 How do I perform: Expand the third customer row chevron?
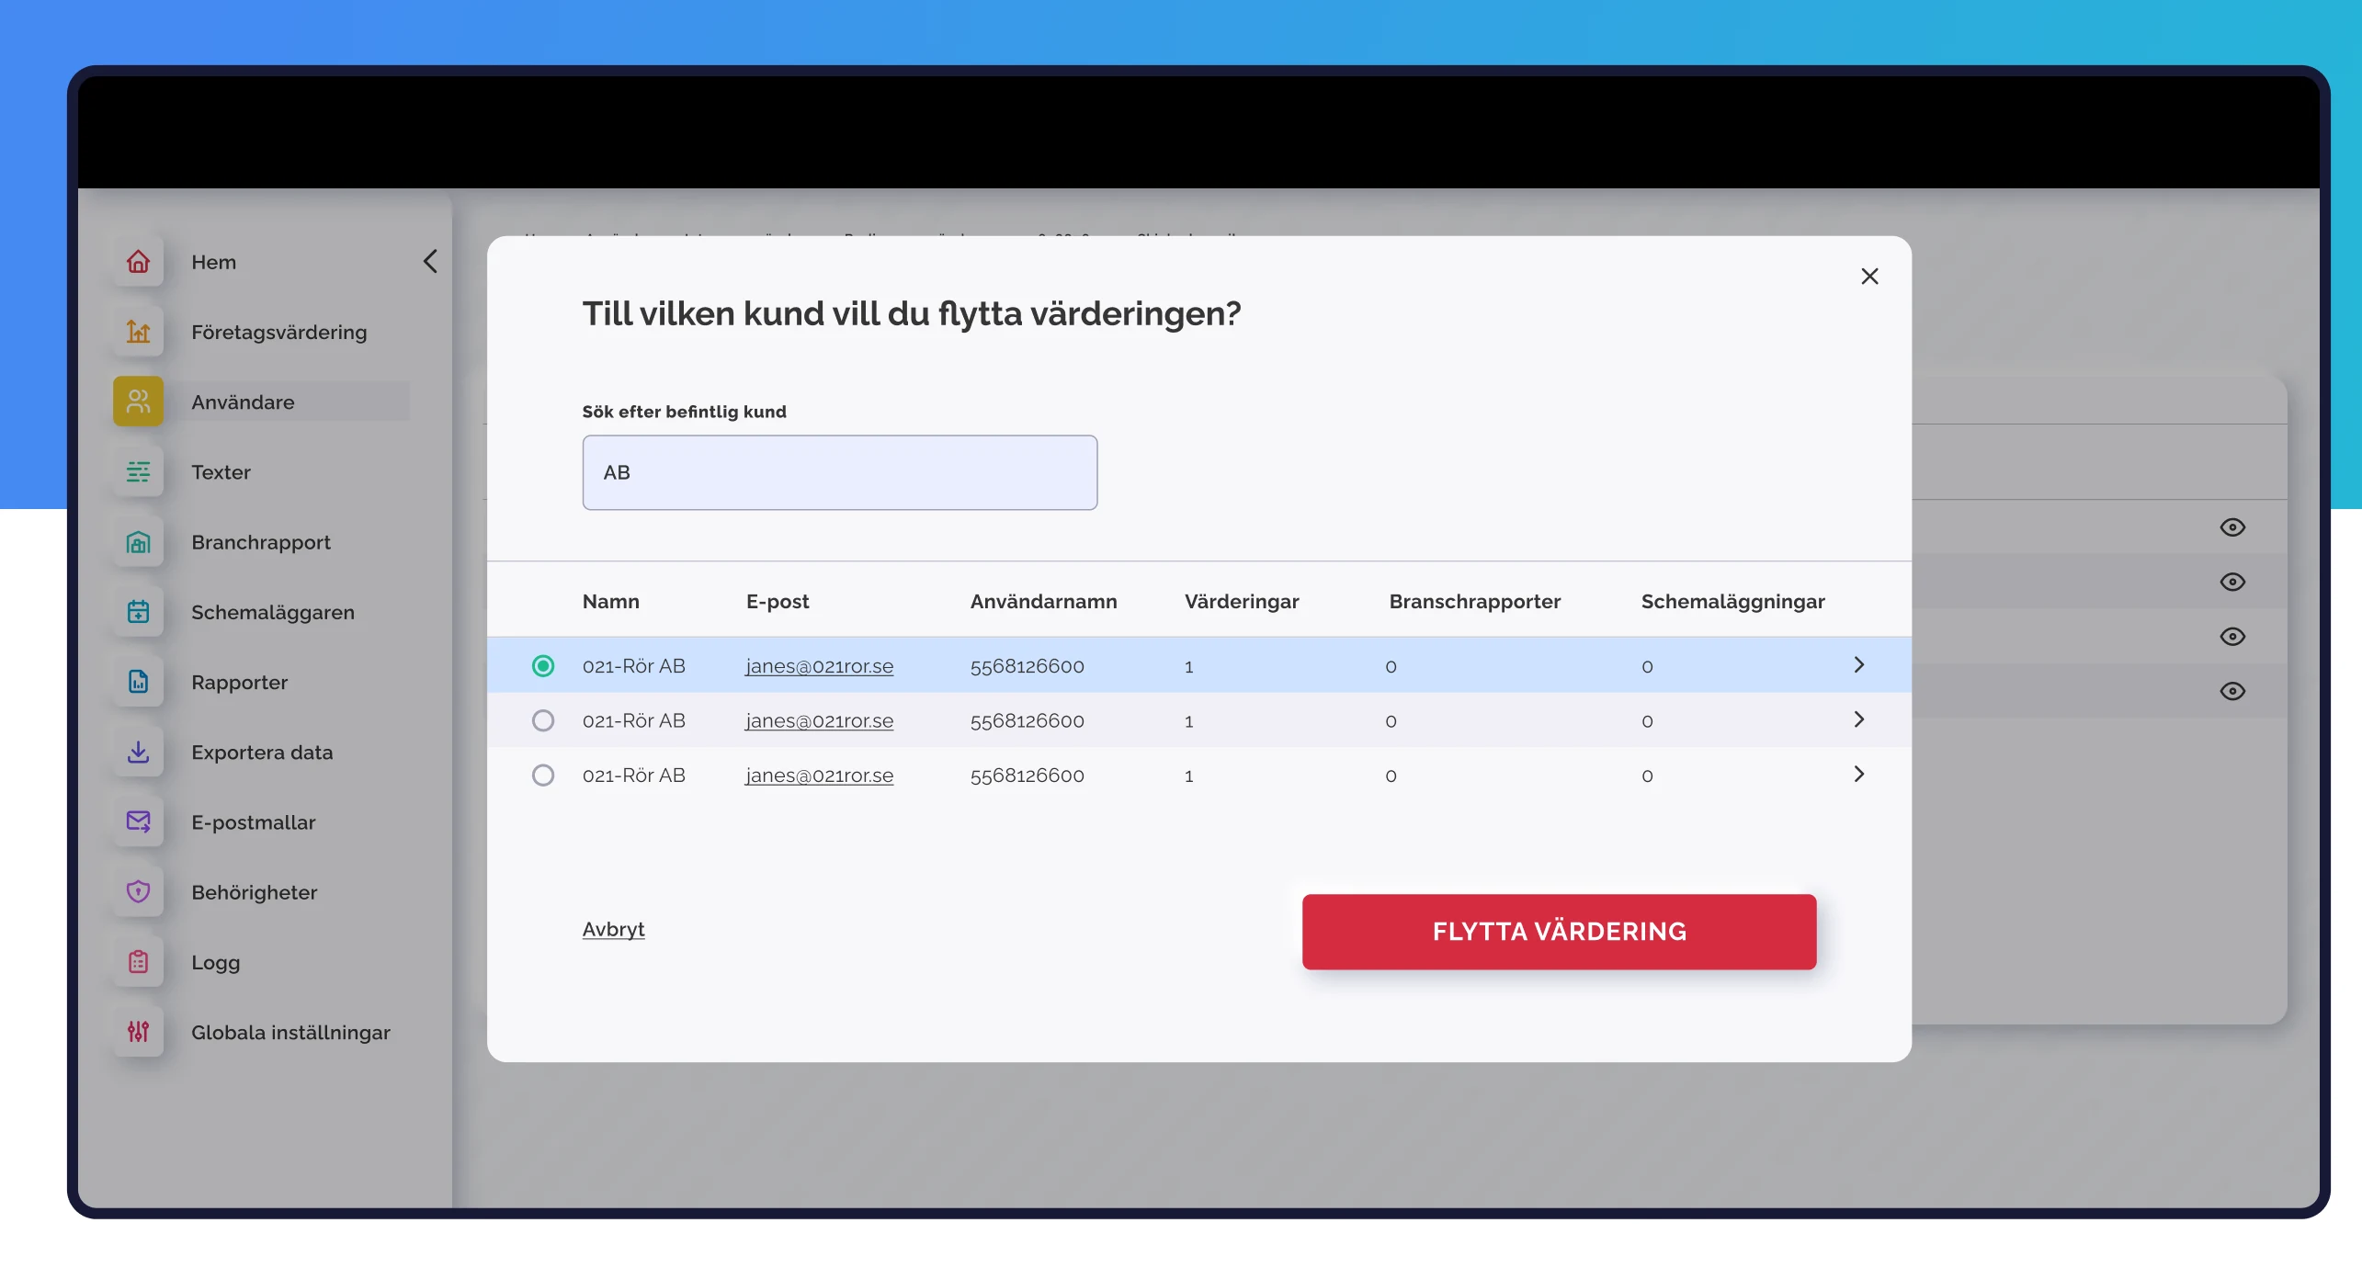[x=1858, y=774]
